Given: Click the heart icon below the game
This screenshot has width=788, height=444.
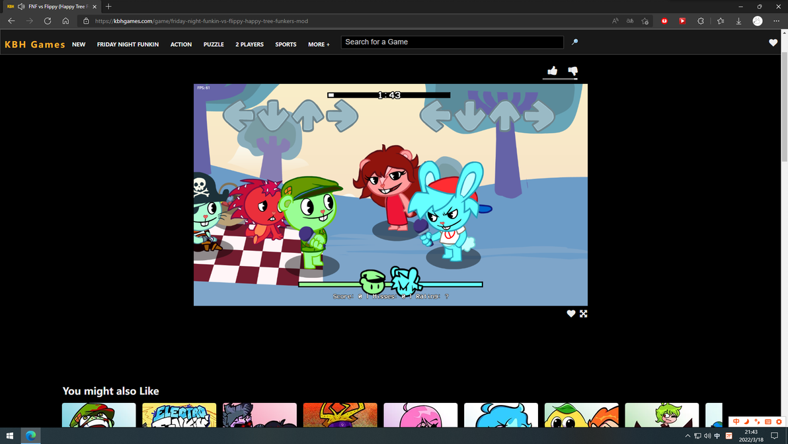Looking at the screenshot, I should pos(571,314).
